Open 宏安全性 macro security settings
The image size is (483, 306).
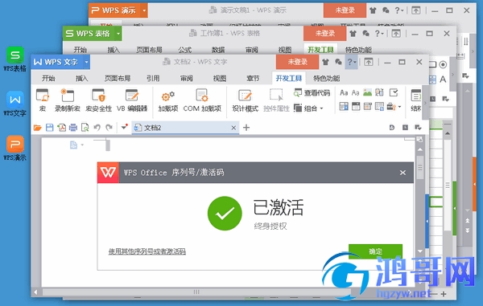coord(98,100)
